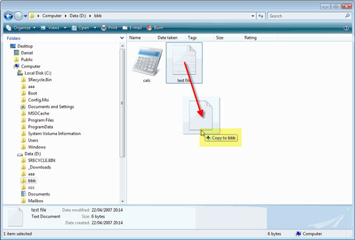Go back with the Back arrow button
The height and width of the screenshot is (240, 355).
tap(9, 16)
